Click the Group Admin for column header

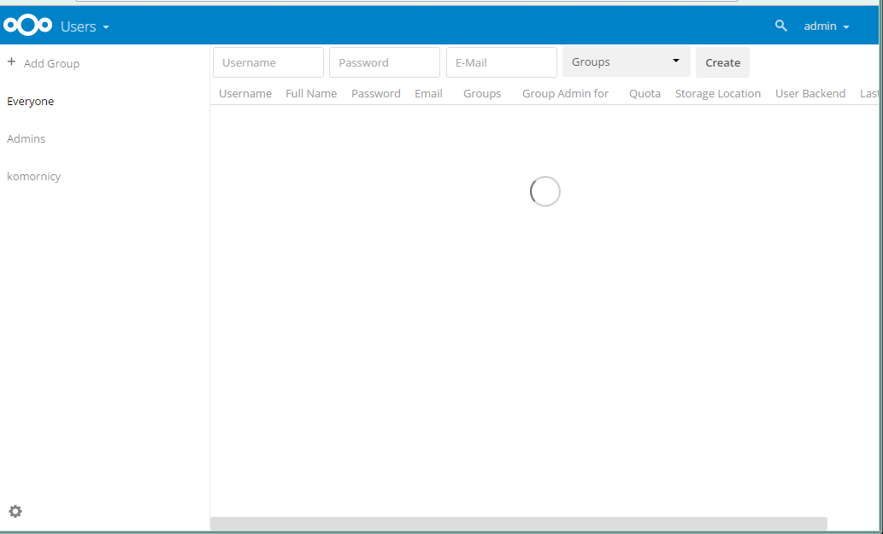coord(565,93)
